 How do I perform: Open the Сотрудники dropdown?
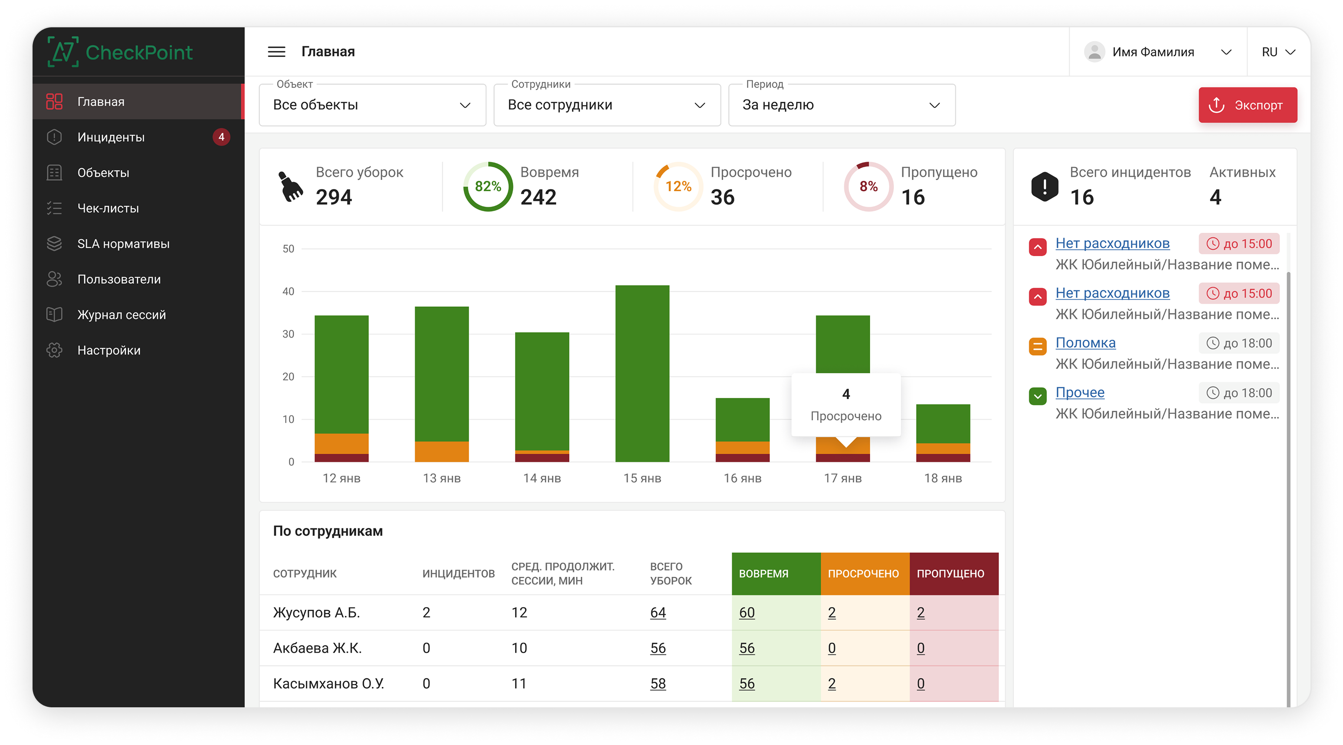[x=607, y=105]
